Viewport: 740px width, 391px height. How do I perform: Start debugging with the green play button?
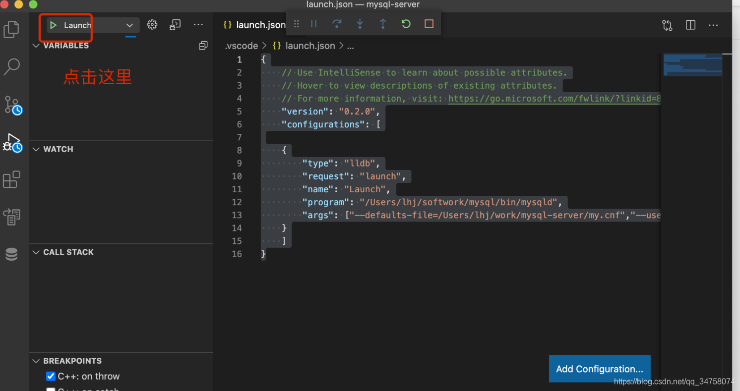(x=54, y=25)
